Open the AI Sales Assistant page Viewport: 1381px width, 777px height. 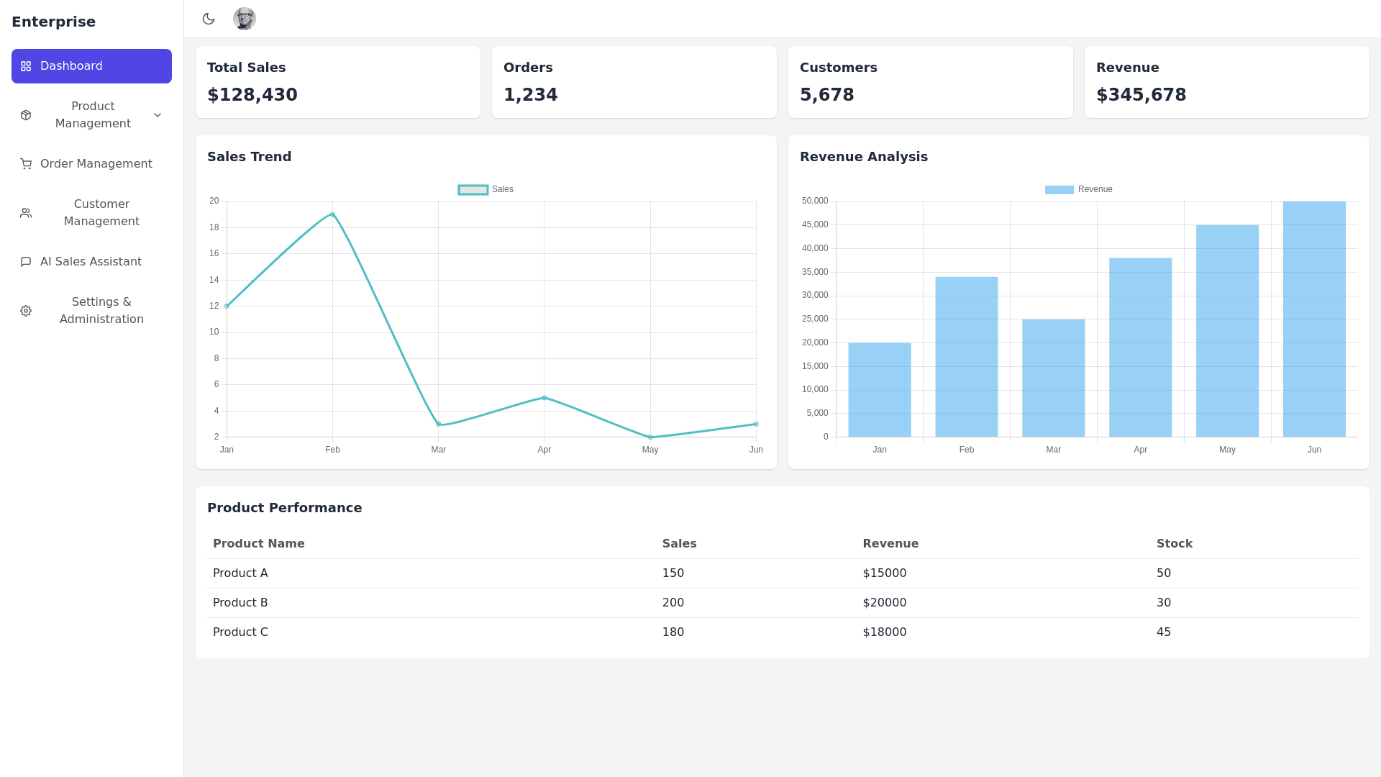pyautogui.click(x=91, y=262)
